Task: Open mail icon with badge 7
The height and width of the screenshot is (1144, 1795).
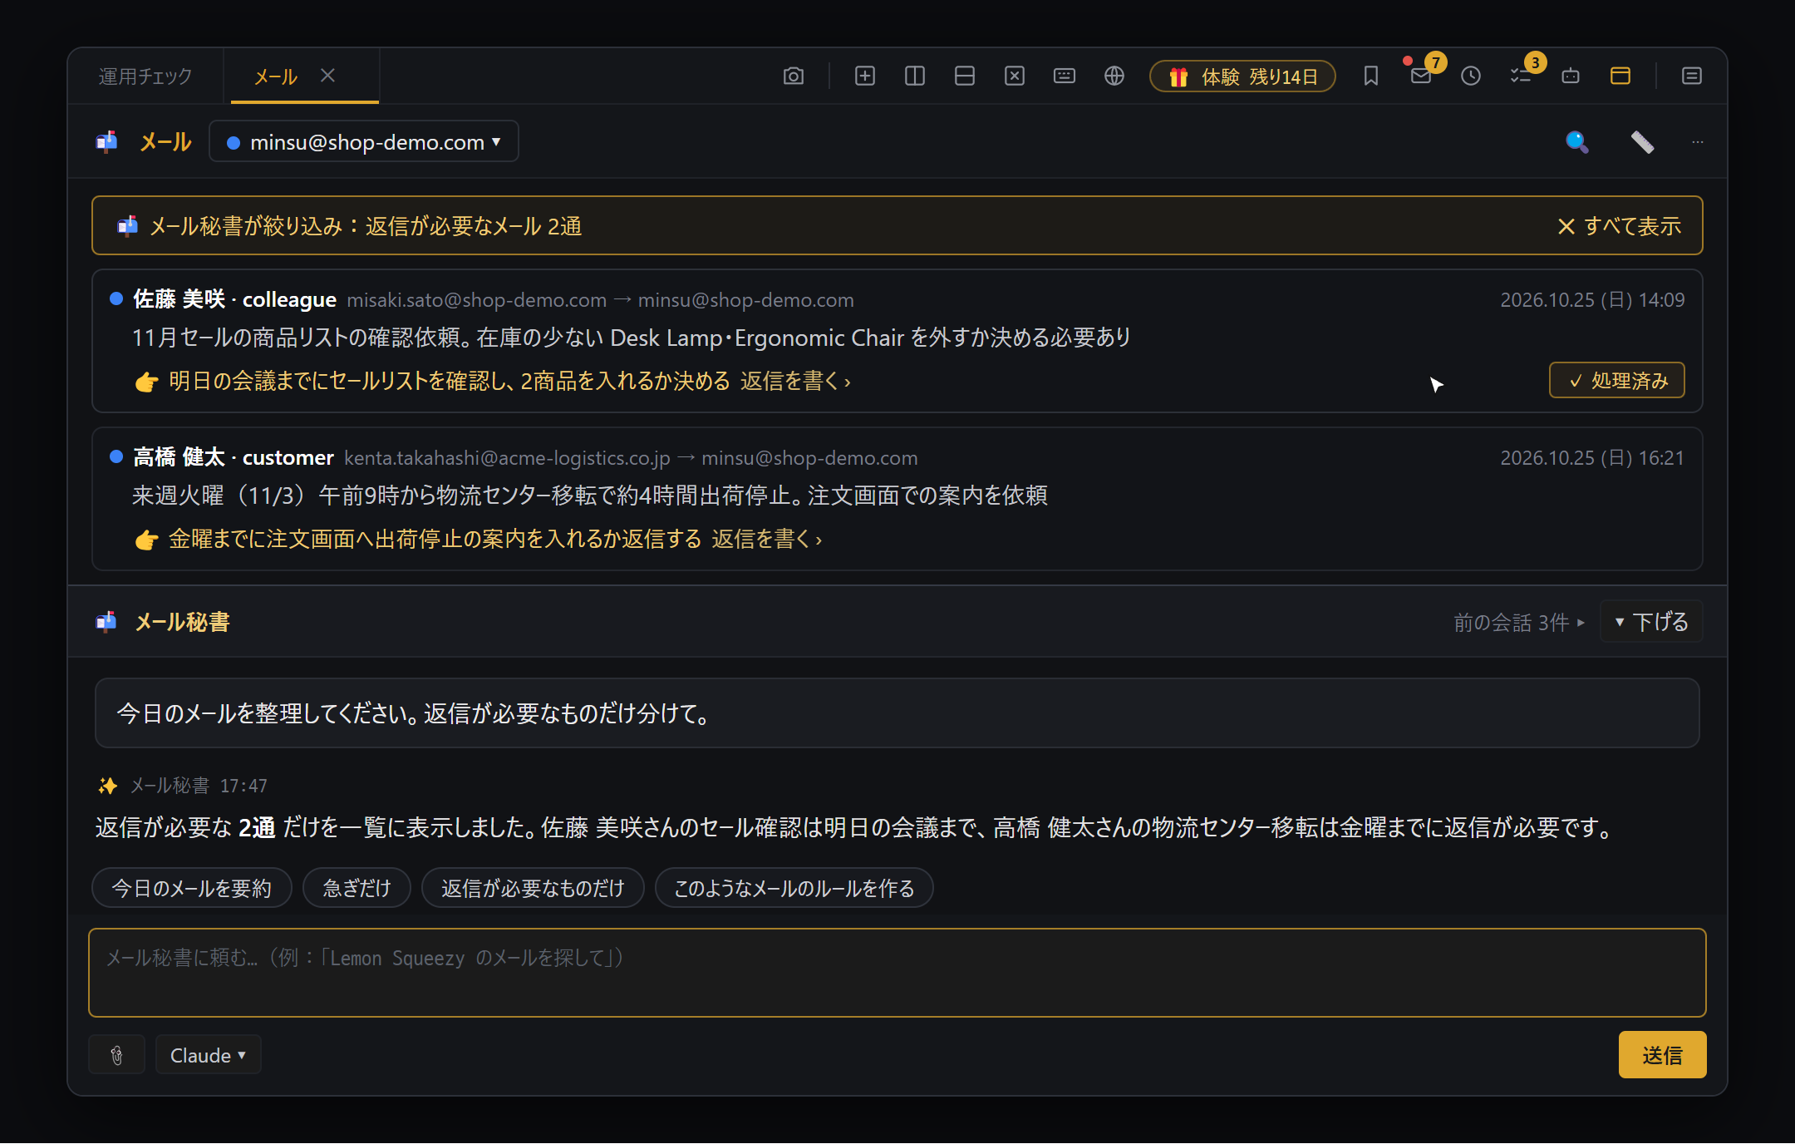Action: click(1421, 76)
